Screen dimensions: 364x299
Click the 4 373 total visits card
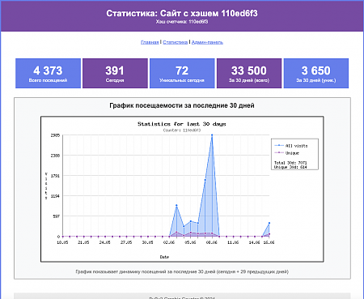(x=48, y=73)
